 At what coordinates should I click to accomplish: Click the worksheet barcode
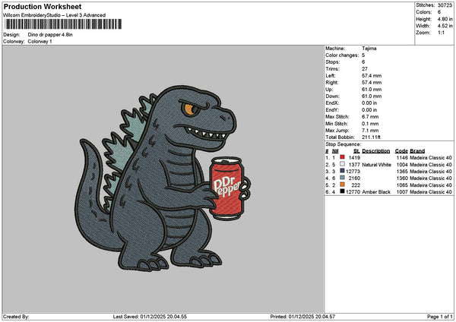pos(62,24)
